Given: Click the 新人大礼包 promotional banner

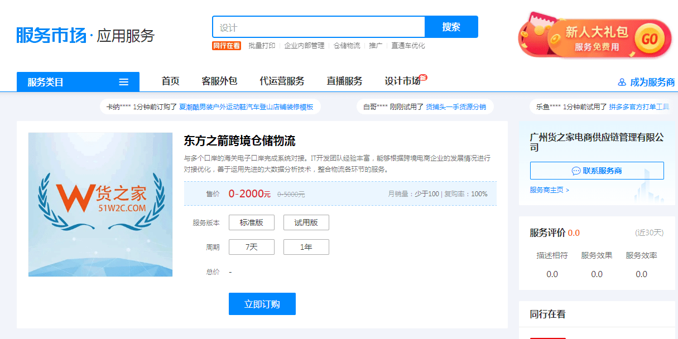Looking at the screenshot, I should (595, 36).
